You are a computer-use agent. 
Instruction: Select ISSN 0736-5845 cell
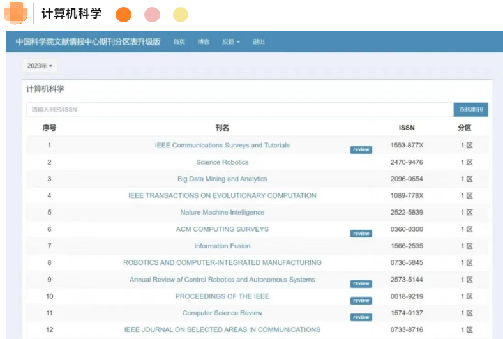point(407,262)
